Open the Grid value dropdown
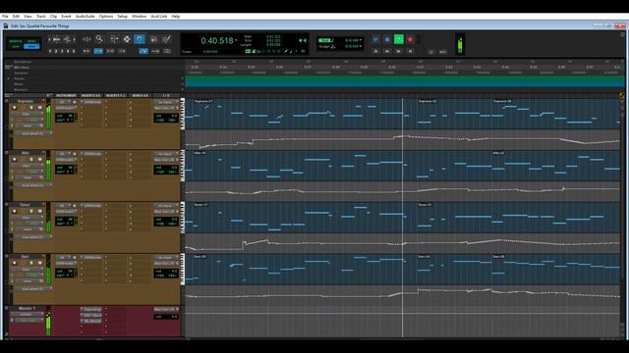 point(361,40)
